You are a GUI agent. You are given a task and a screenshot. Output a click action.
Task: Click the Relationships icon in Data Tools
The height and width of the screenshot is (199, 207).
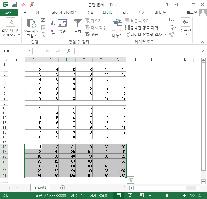click(x=171, y=34)
